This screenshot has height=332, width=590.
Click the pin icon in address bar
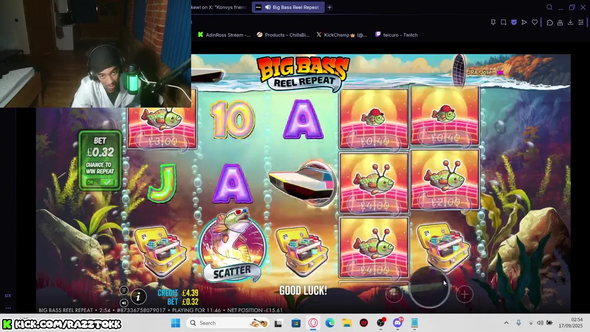(x=493, y=22)
